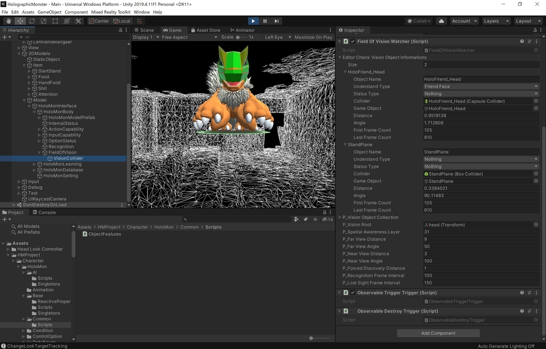Expand HoloMonLearning in Hierarchy

tap(35, 164)
